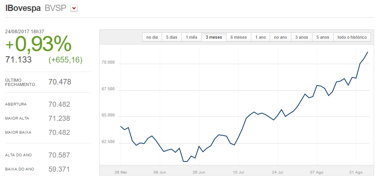The height and width of the screenshot is (181, 380).
Task: Choose the '1 ano' chart range
Action: [x=261, y=37]
